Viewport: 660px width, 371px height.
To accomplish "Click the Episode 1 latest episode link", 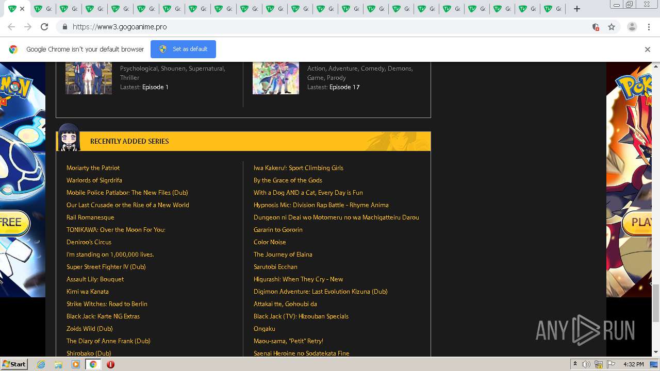I will (x=155, y=87).
